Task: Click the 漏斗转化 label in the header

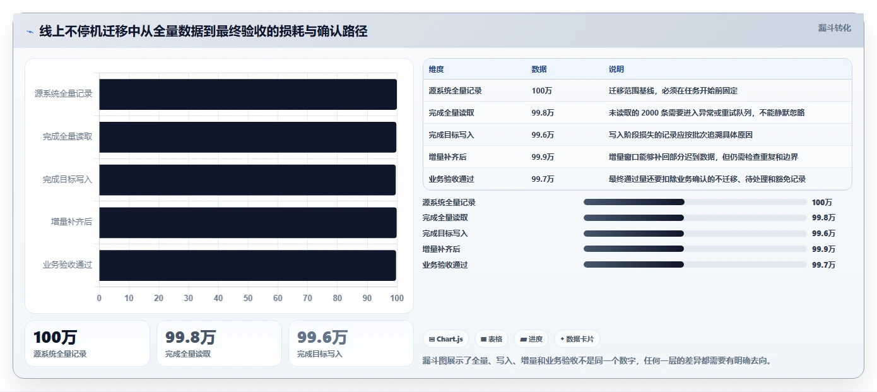Action: pos(834,28)
